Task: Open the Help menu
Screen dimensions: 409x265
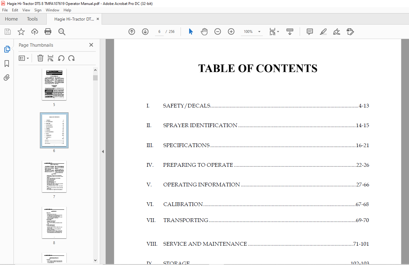Action: click(67, 10)
